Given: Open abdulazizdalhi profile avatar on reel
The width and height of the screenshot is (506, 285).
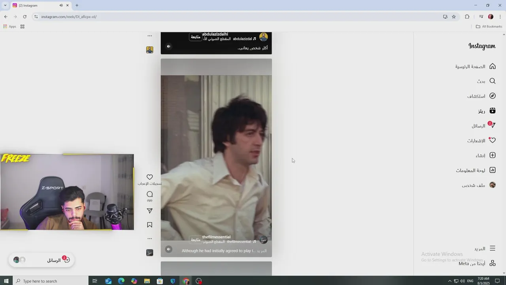Looking at the screenshot, I should coord(263,37).
